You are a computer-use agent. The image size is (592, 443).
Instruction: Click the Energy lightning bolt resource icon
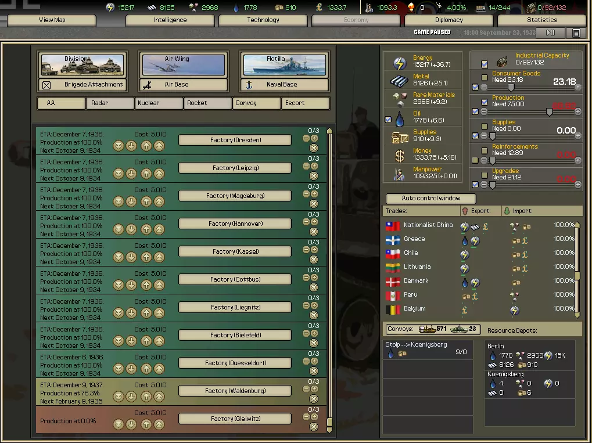[400, 63]
